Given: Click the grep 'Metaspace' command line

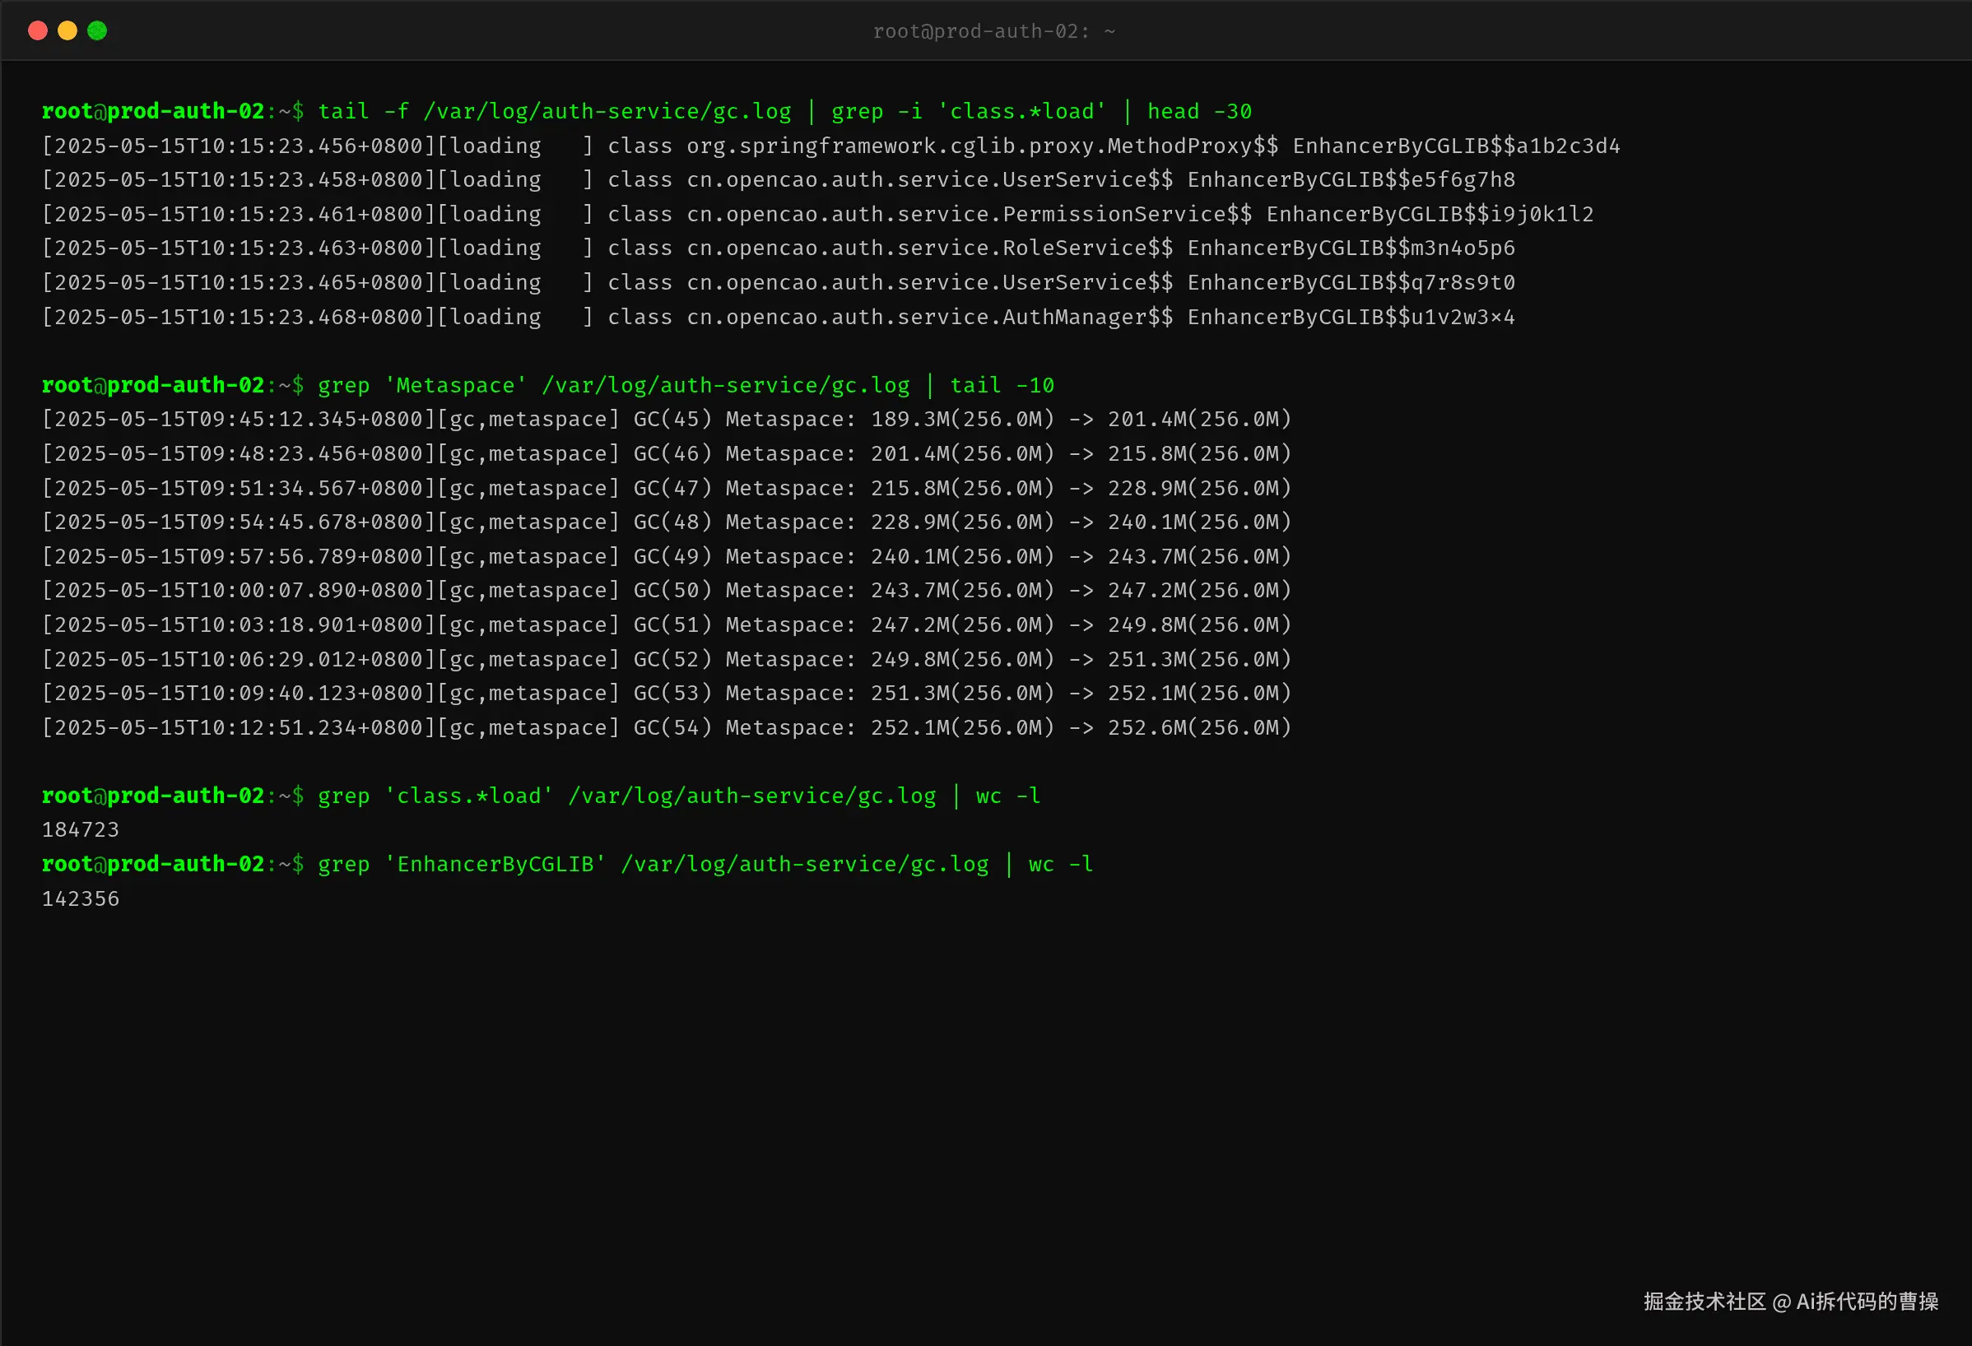Looking at the screenshot, I should tap(548, 385).
